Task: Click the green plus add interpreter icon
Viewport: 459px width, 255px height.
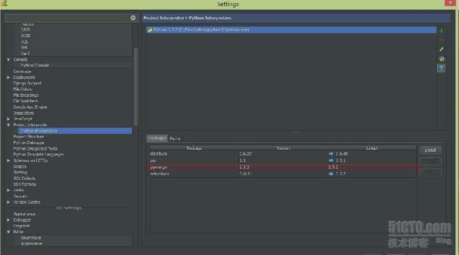Action: tap(441, 31)
